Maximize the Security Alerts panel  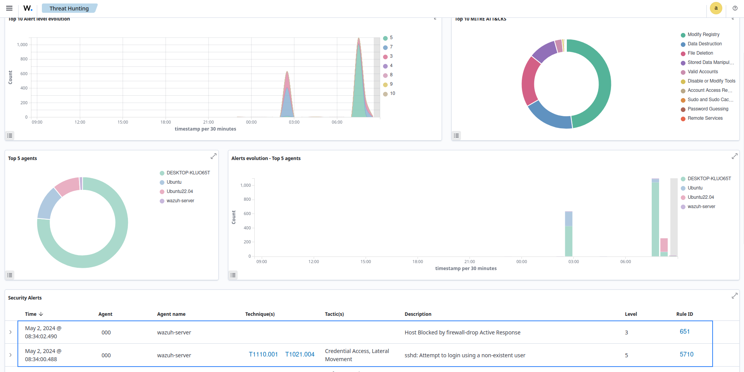click(x=734, y=296)
